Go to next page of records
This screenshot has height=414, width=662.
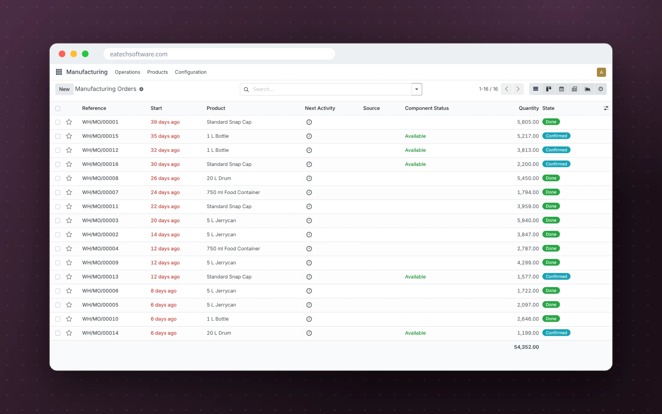click(518, 89)
